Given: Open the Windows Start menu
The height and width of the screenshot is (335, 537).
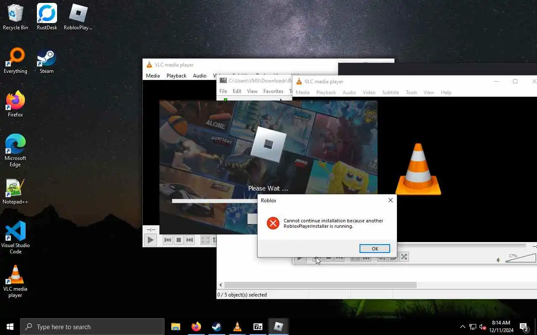Looking at the screenshot, I should [10, 327].
